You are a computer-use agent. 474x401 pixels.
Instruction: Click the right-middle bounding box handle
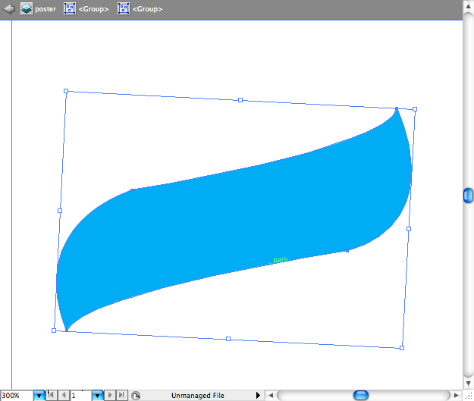pyautogui.click(x=409, y=229)
